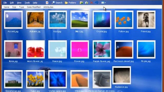Click the Follow.jpg file name

(124, 31)
